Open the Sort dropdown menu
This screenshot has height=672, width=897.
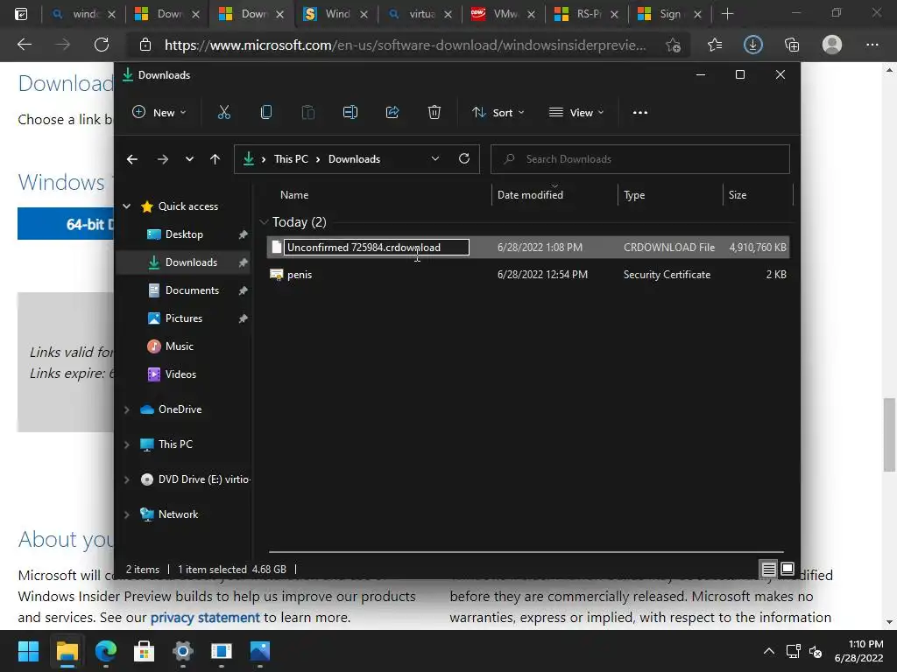coord(498,113)
